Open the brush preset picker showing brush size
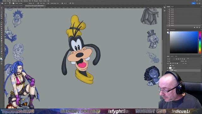Viewport: 202px width, 114px height. click(10, 3)
